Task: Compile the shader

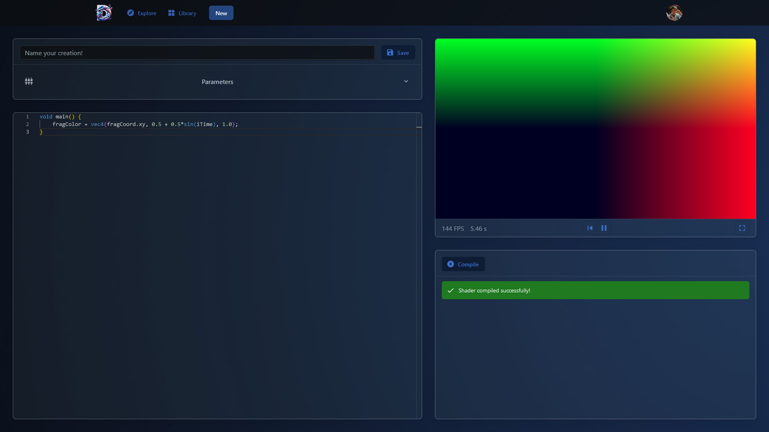Action: pos(463,264)
